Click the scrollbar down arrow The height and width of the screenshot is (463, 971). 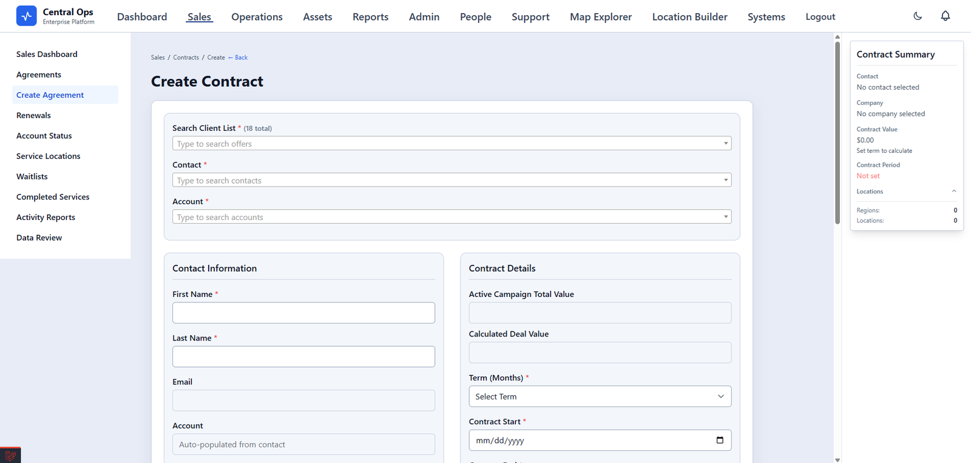click(x=837, y=459)
